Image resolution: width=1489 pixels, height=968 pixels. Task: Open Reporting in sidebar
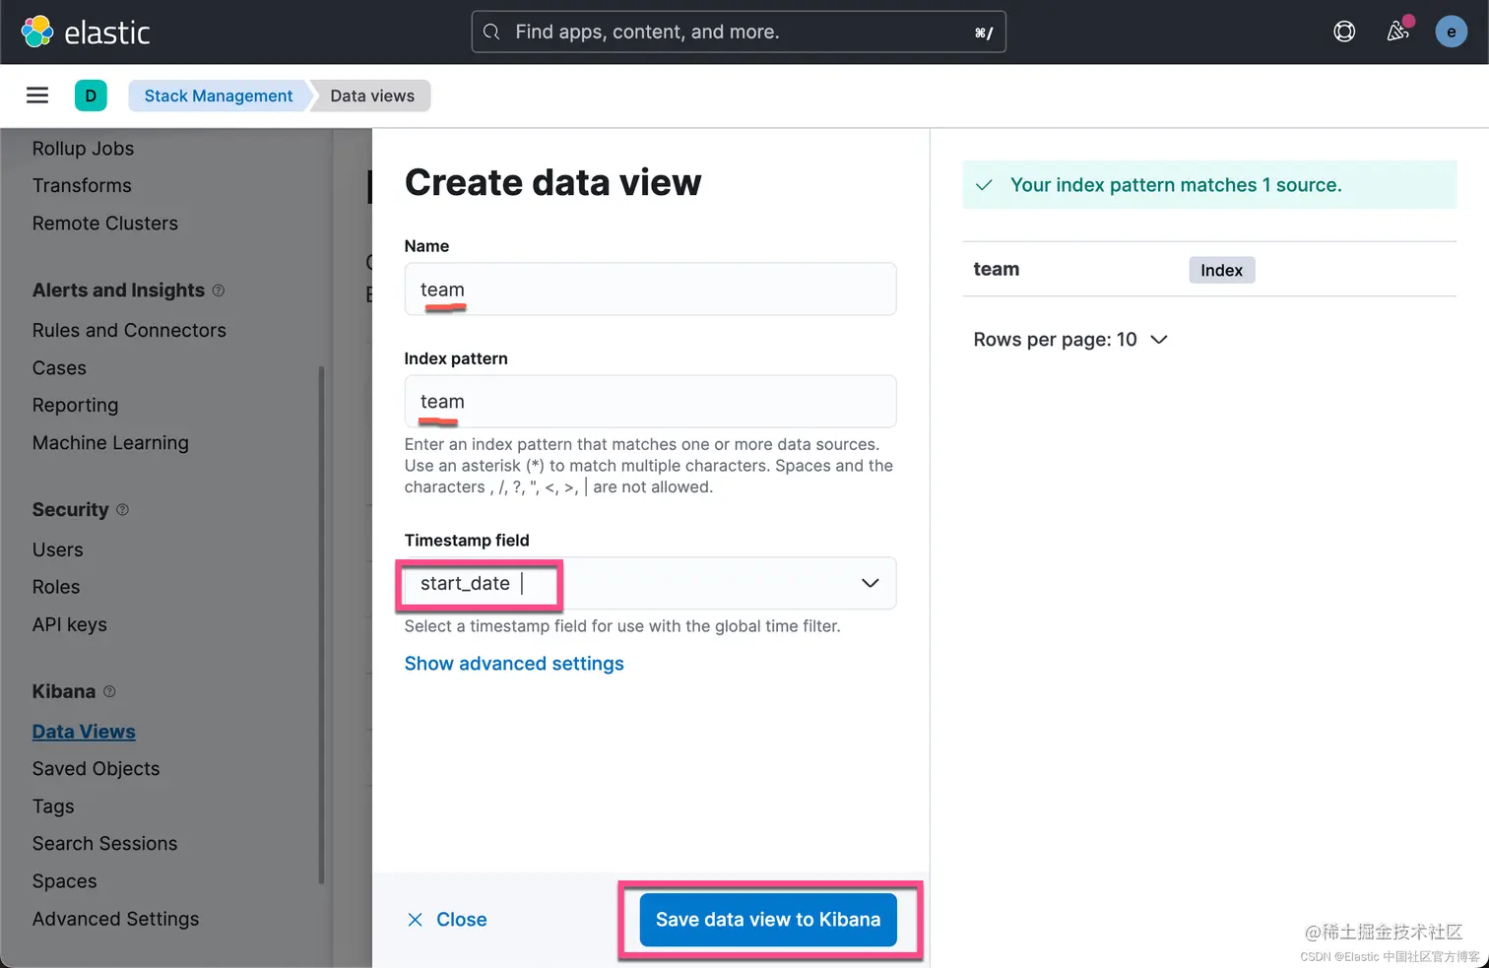(x=75, y=406)
